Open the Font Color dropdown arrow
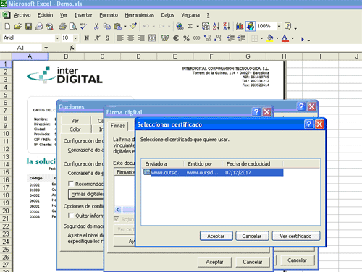This screenshot has height=272, width=362. point(292,38)
